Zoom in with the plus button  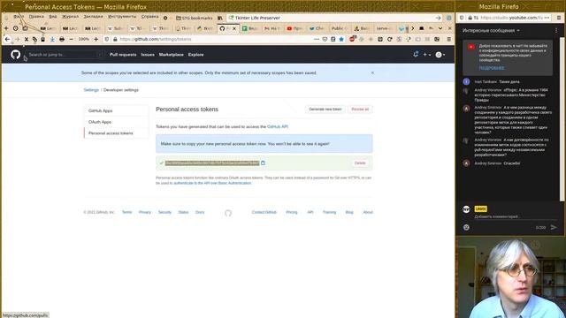(x=96, y=39)
